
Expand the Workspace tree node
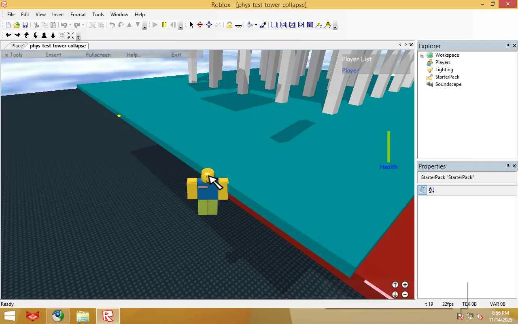coord(422,55)
